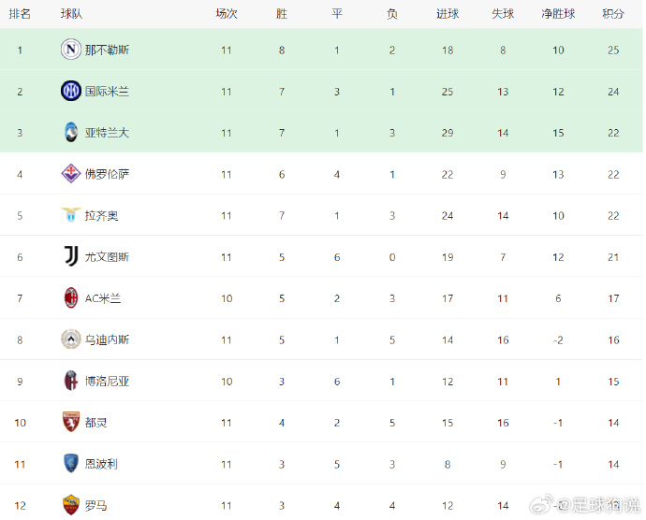Click the 足球狗说 Weibo watermark
Image resolution: width=646 pixels, height=520 pixels.
[x=585, y=505]
